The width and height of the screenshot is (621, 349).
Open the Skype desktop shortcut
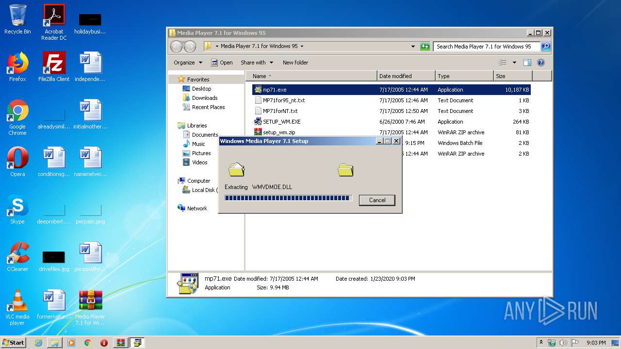[x=17, y=209]
